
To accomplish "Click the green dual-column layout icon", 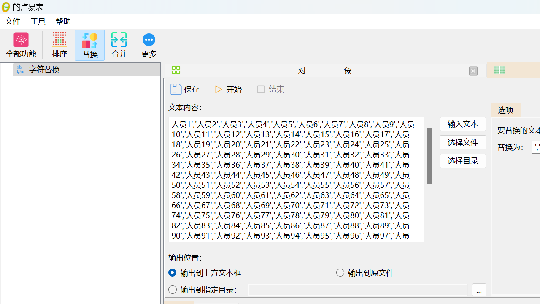I will click(499, 70).
